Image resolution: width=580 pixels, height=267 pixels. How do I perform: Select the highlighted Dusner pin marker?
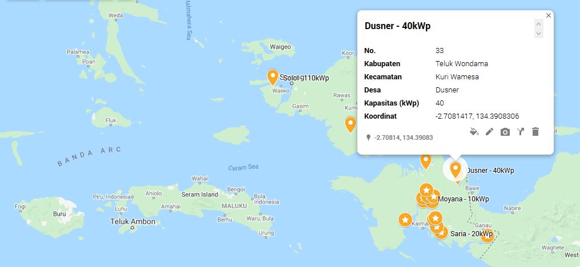point(456,169)
